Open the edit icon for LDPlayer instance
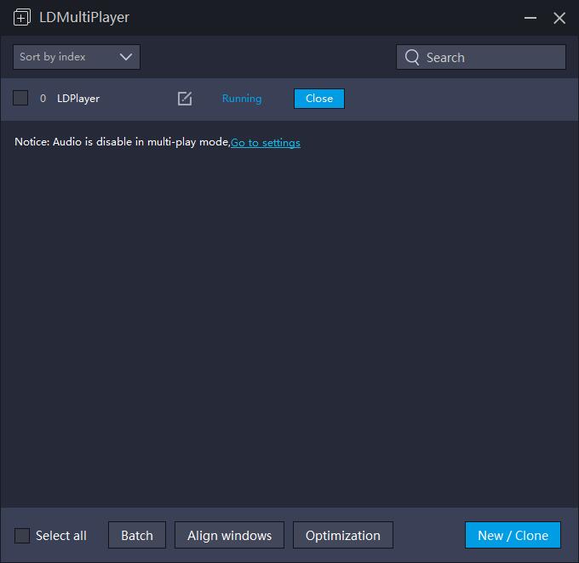 (x=185, y=99)
